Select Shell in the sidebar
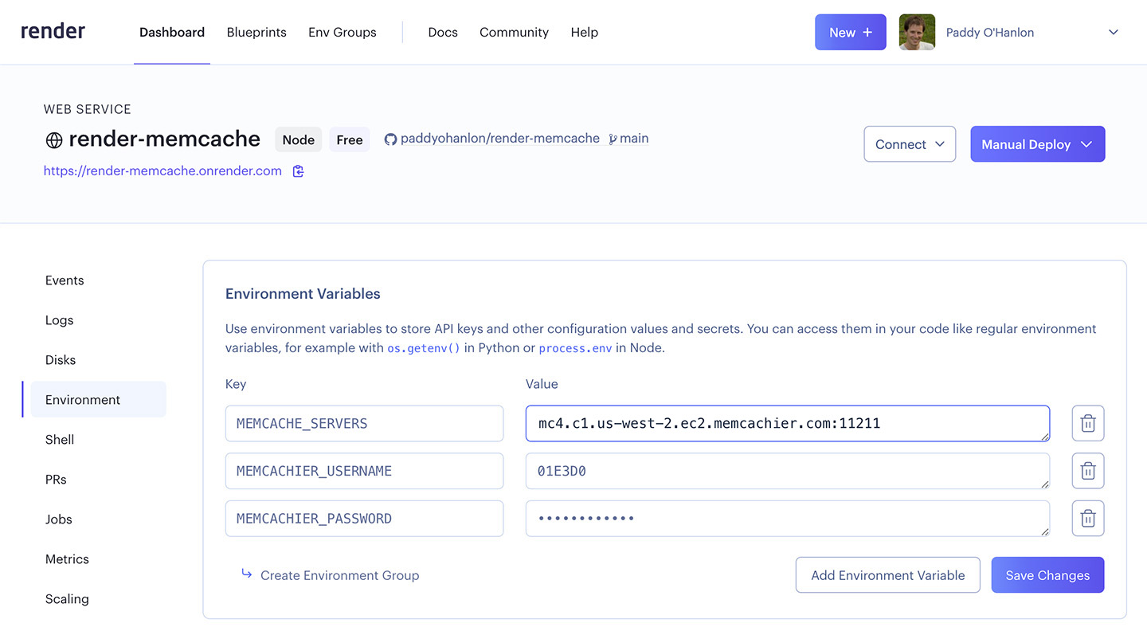 pyautogui.click(x=60, y=440)
